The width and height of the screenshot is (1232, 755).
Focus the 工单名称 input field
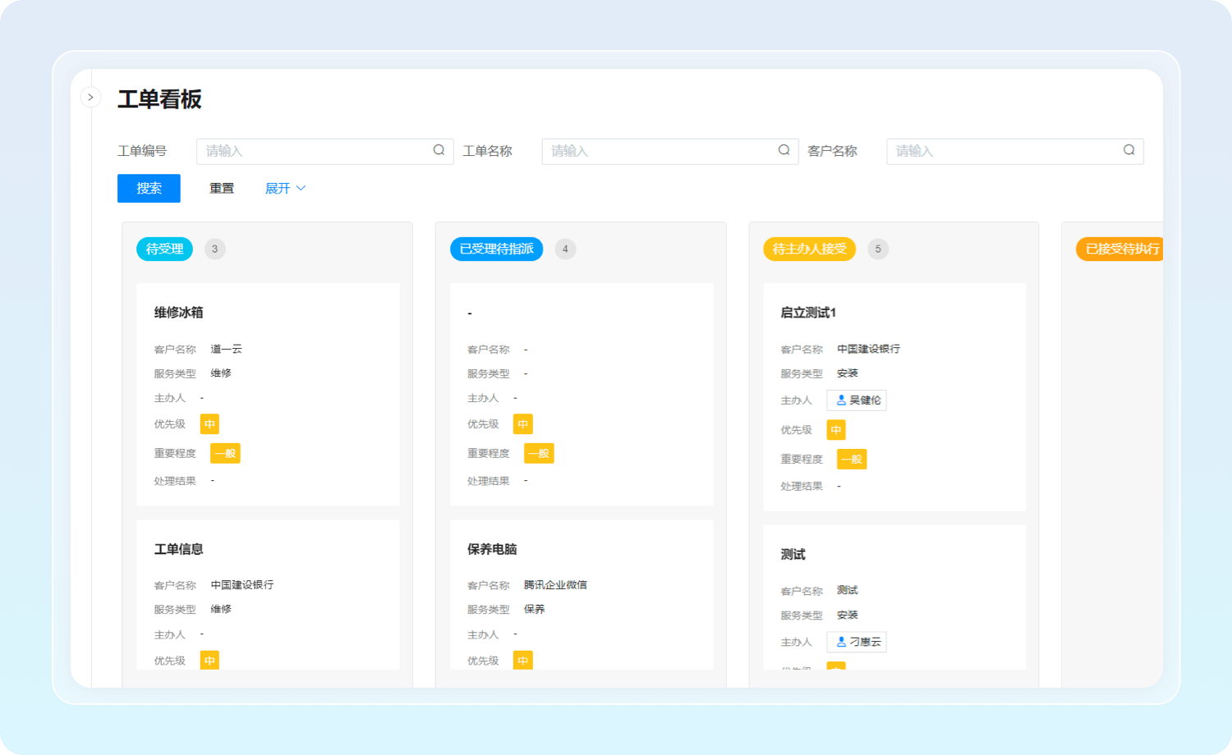(x=657, y=151)
